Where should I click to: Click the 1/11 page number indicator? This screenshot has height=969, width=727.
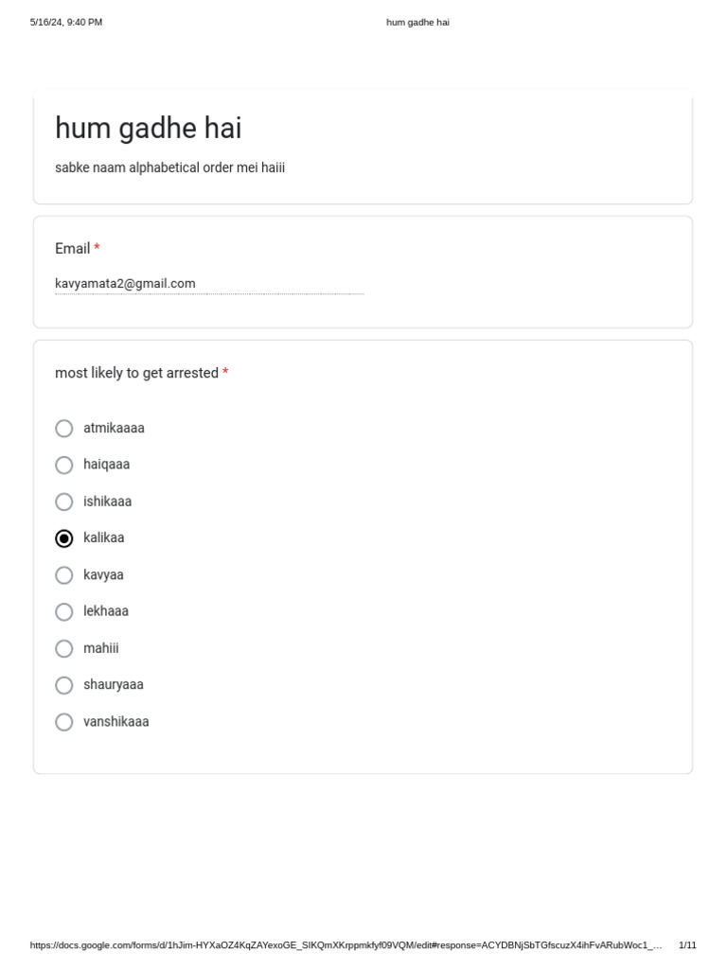[x=687, y=945]
